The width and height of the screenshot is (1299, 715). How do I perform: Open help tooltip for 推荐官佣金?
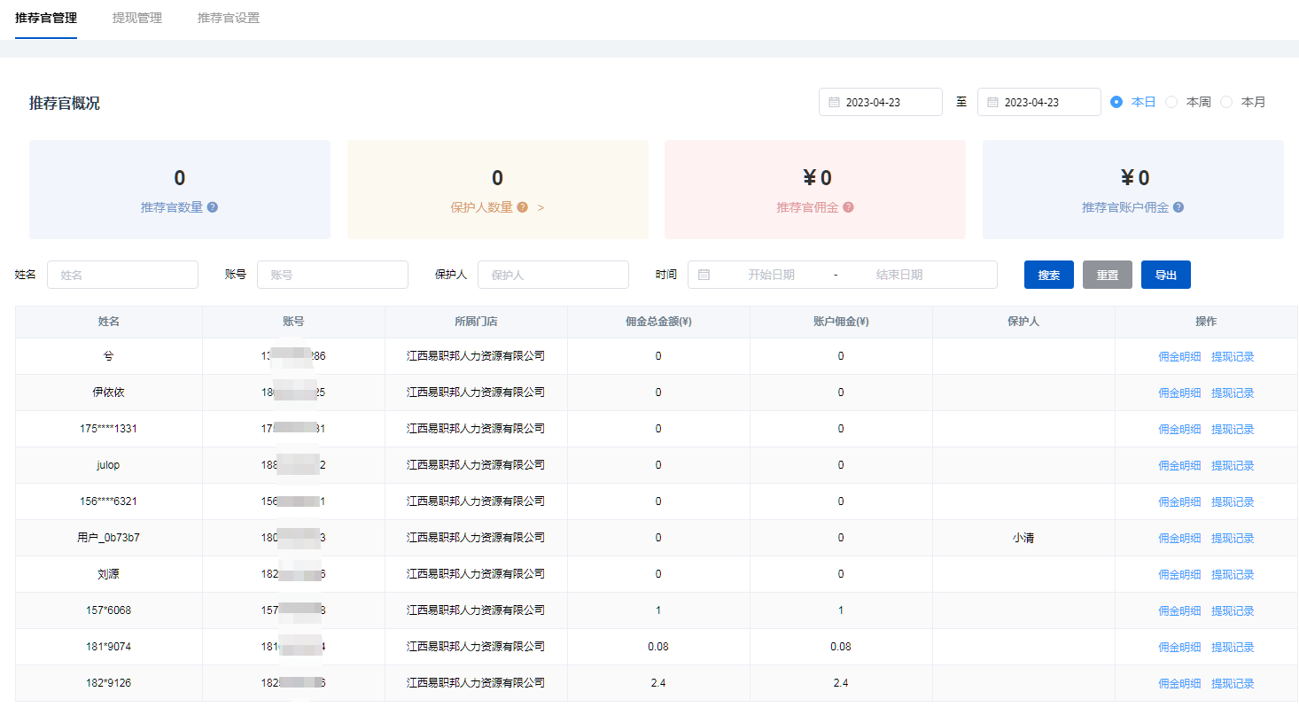point(849,207)
